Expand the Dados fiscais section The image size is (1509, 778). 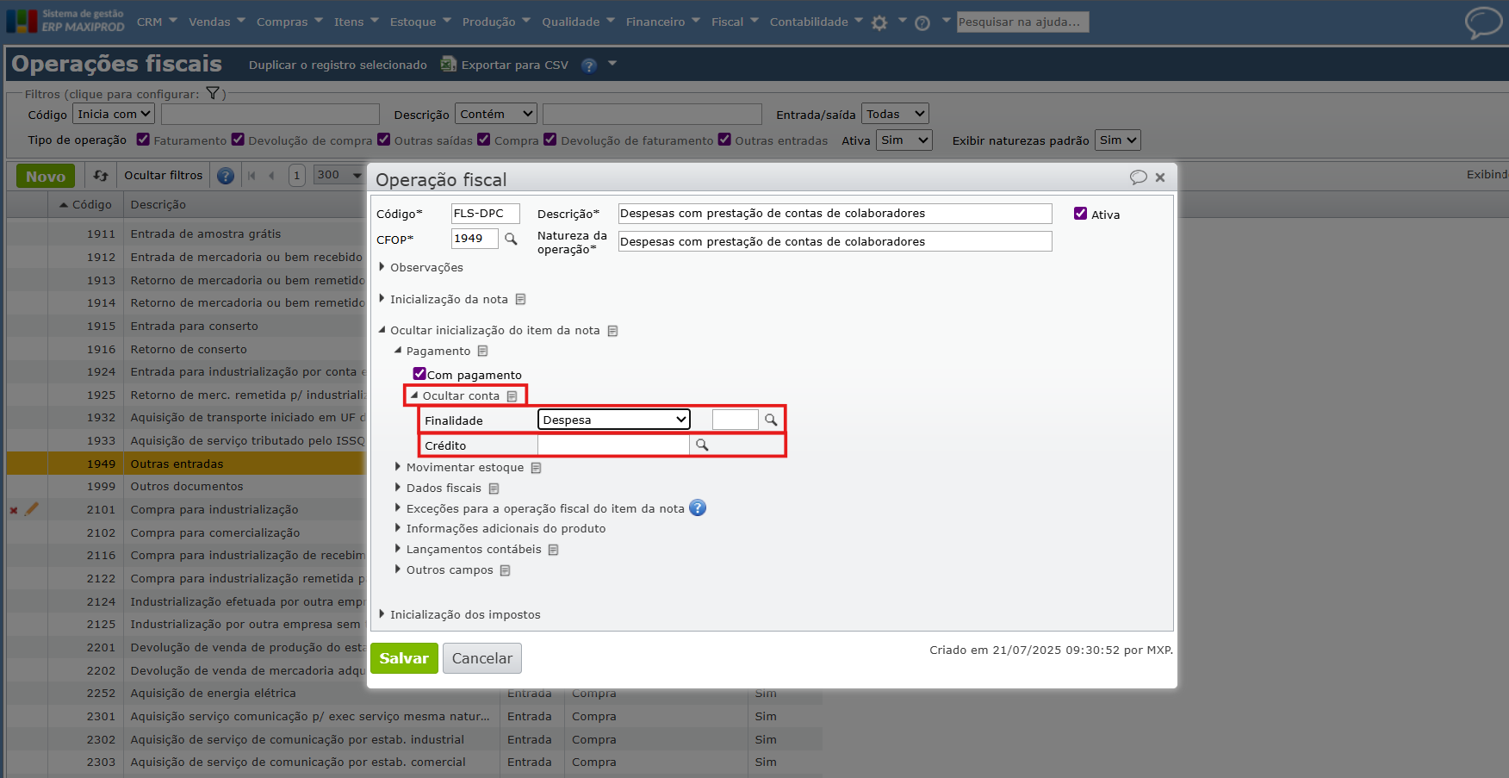(x=398, y=488)
